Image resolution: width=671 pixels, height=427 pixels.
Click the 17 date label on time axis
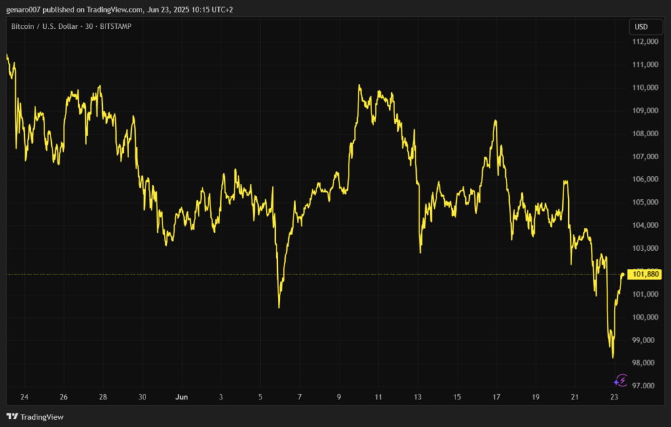[497, 397]
